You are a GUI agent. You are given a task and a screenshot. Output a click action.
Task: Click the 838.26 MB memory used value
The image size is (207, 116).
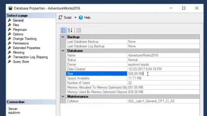136,92
